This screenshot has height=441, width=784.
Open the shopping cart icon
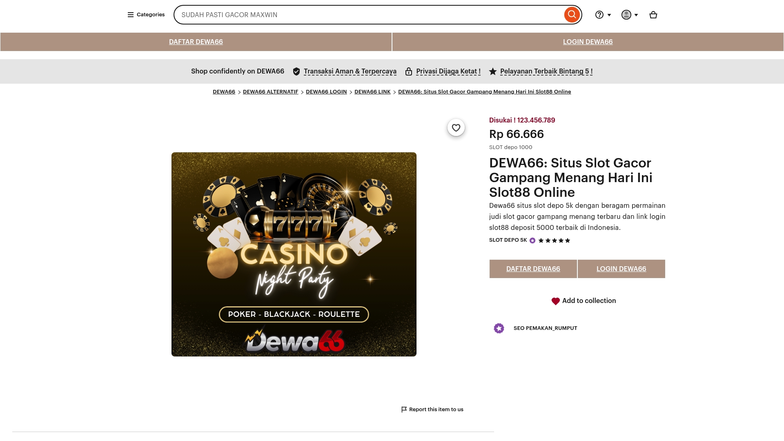click(x=653, y=15)
